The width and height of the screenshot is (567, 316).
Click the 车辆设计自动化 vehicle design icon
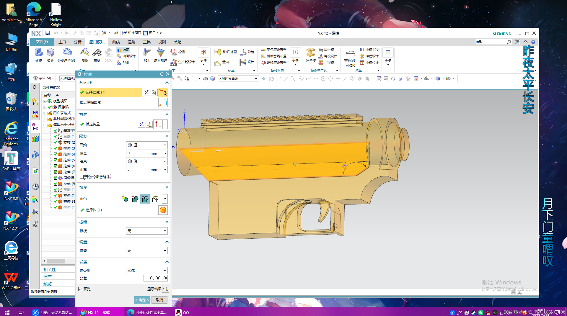click(351, 58)
